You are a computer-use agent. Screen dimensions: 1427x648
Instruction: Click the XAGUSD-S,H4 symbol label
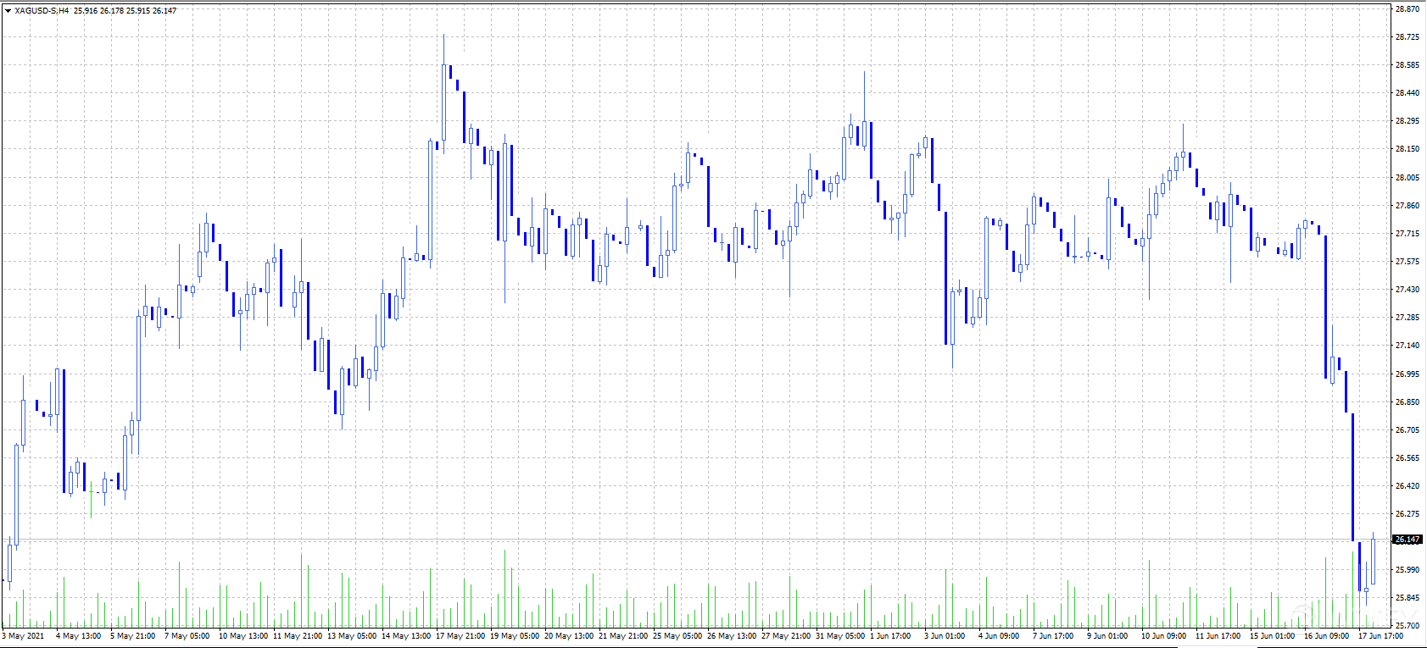tap(42, 11)
